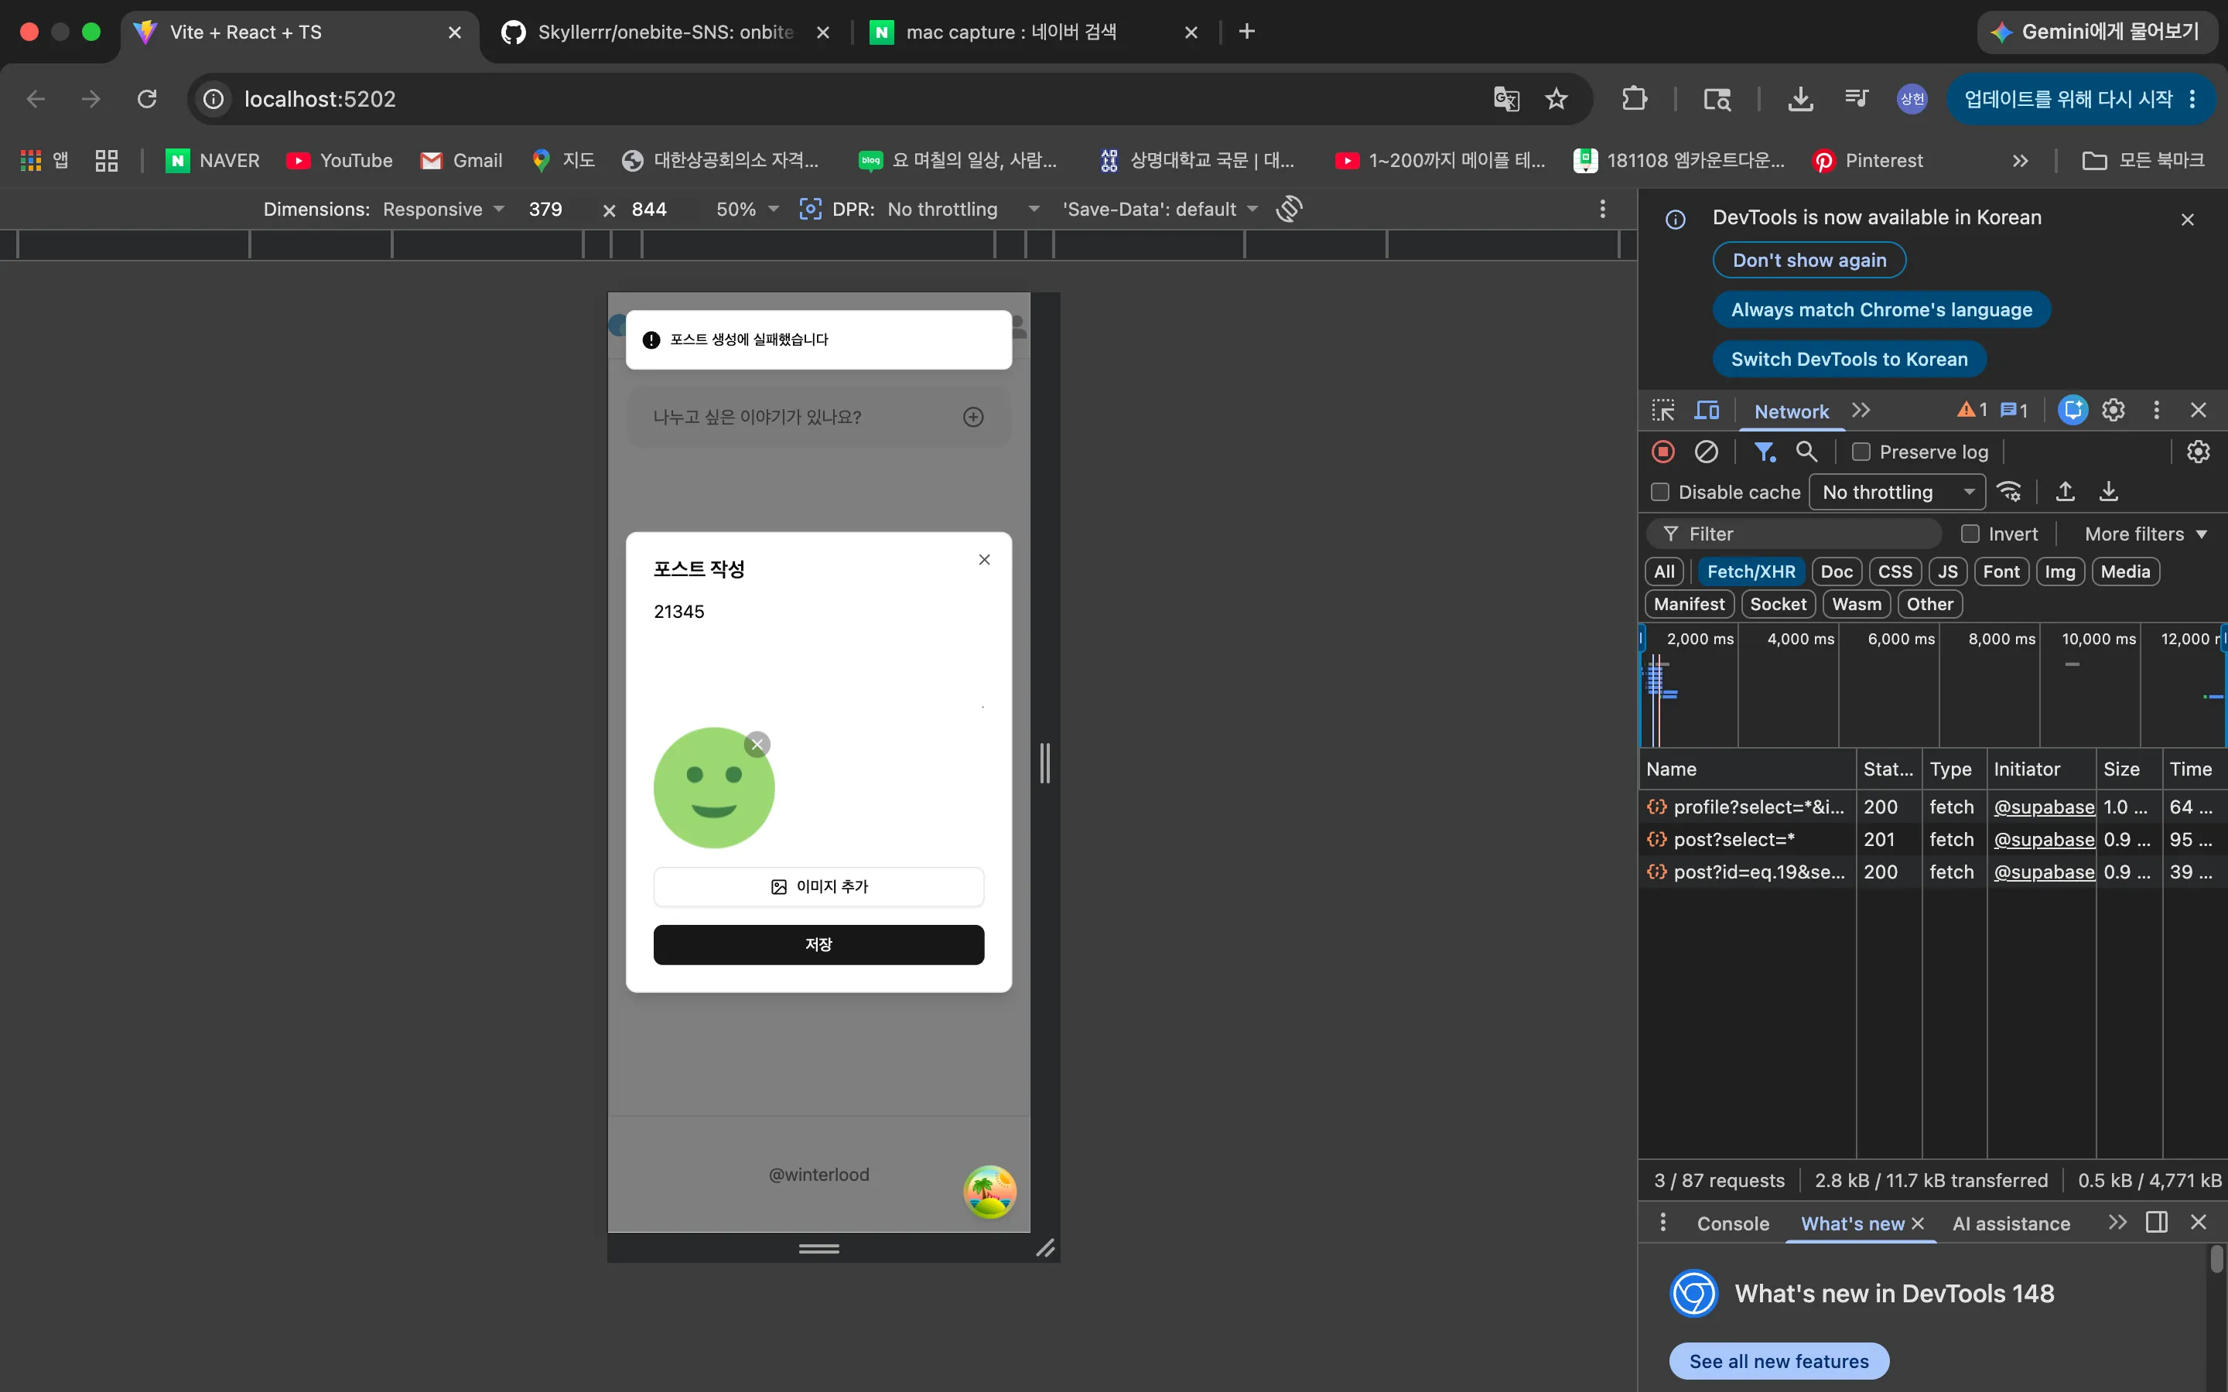Stop recording network log
The height and width of the screenshot is (1392, 2228).
click(1662, 451)
